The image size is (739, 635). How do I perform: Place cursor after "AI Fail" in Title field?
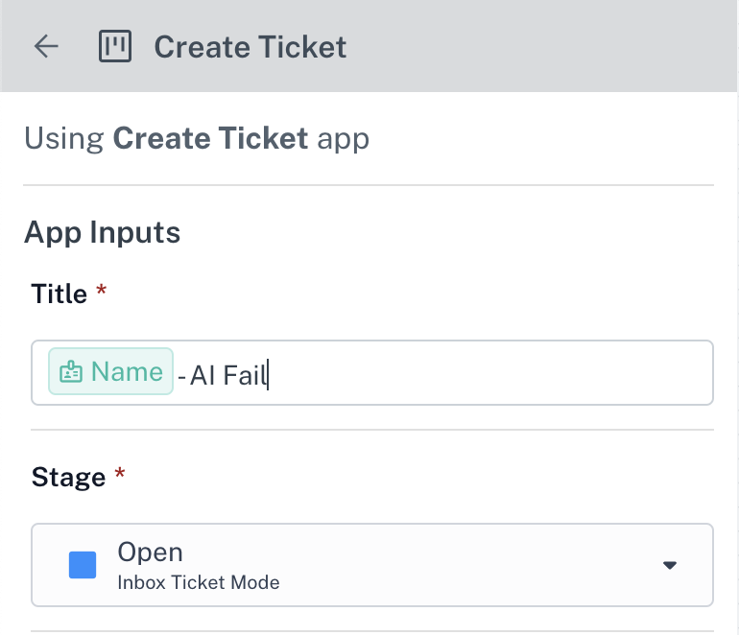click(269, 374)
